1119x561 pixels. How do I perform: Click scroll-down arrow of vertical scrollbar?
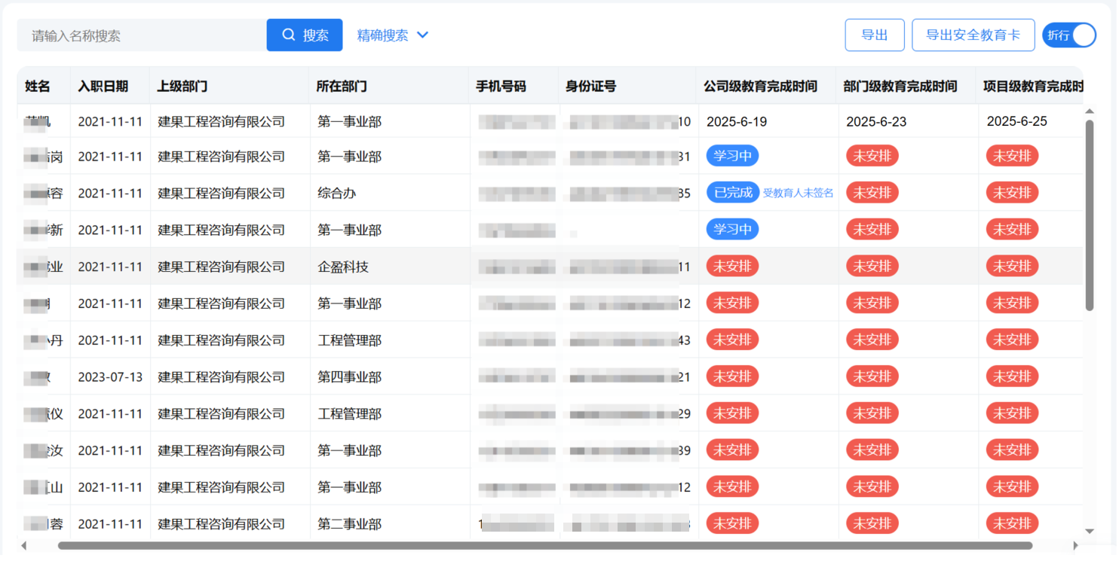click(x=1089, y=532)
